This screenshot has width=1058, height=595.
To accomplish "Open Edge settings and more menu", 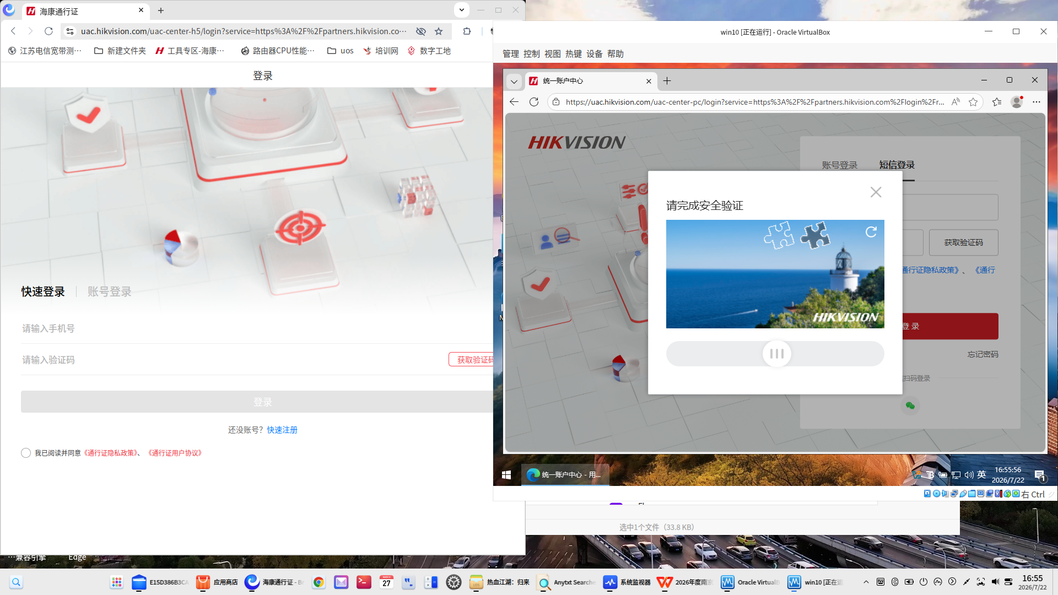I will pyautogui.click(x=1037, y=102).
